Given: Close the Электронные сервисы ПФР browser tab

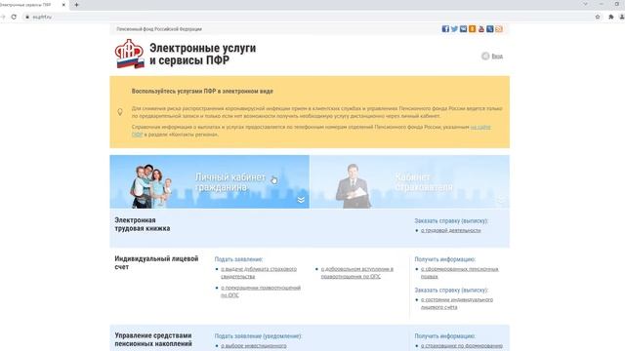Looking at the screenshot, I should click(63, 5).
